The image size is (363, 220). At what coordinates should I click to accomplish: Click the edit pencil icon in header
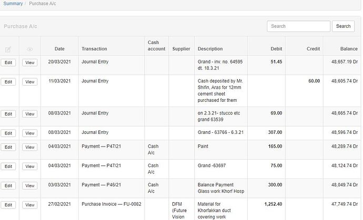(8, 49)
